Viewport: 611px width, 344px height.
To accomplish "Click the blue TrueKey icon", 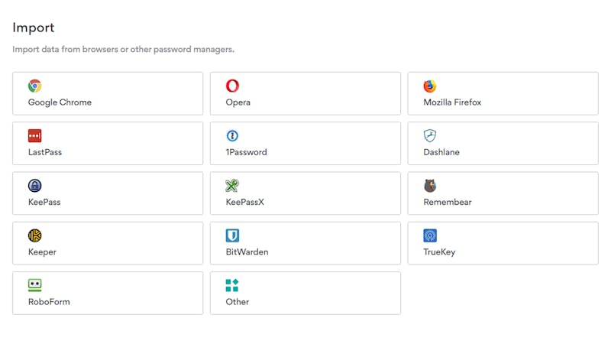I will 430,235.
